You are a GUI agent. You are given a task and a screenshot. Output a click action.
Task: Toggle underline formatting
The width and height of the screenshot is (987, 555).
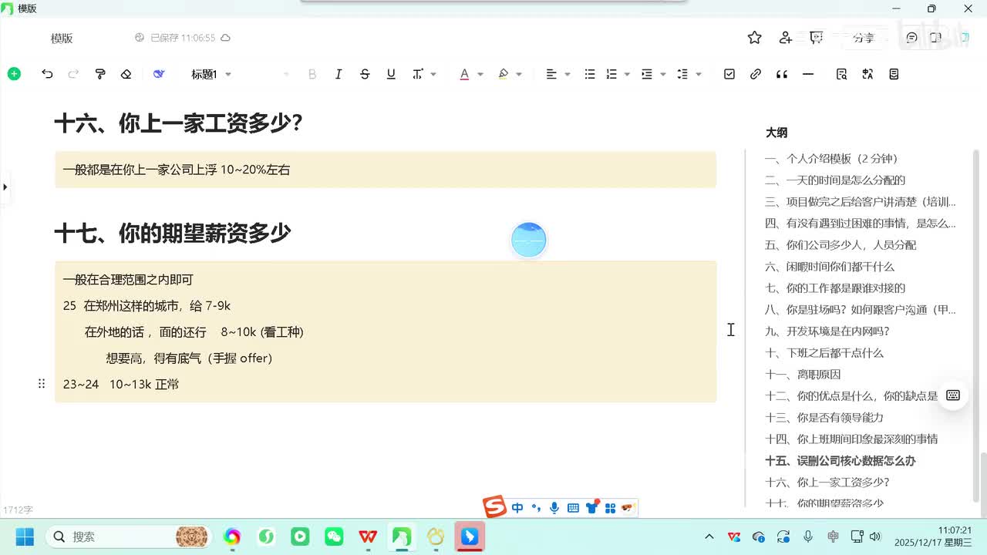pos(391,74)
